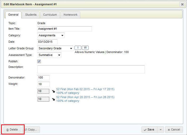Select the General tab

13,15
